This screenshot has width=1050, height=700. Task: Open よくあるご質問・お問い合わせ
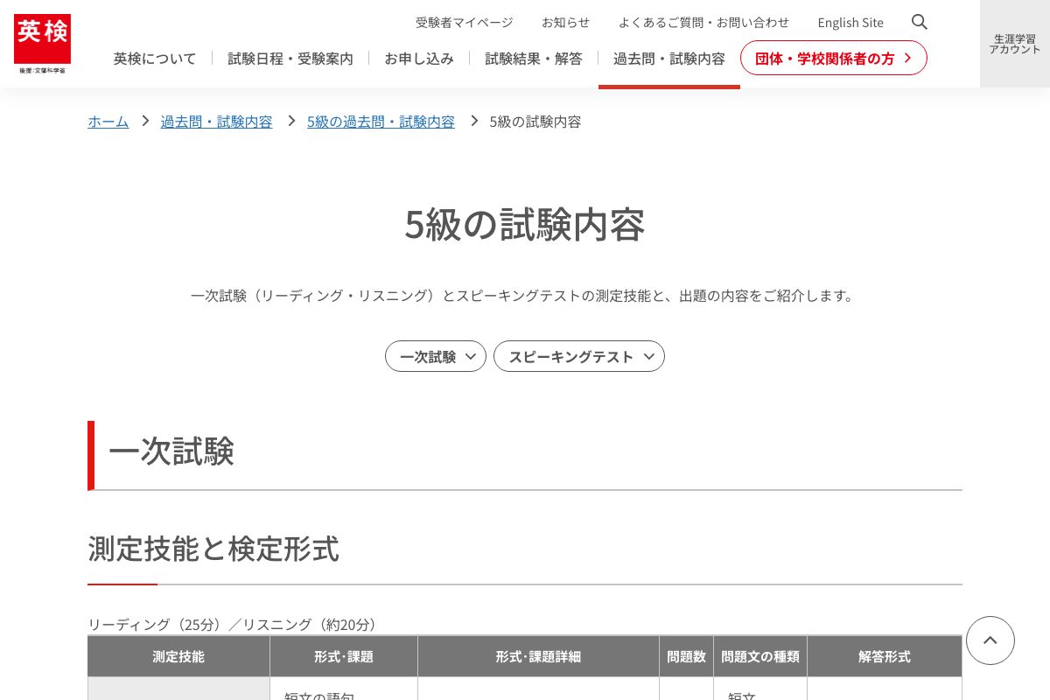click(x=704, y=22)
